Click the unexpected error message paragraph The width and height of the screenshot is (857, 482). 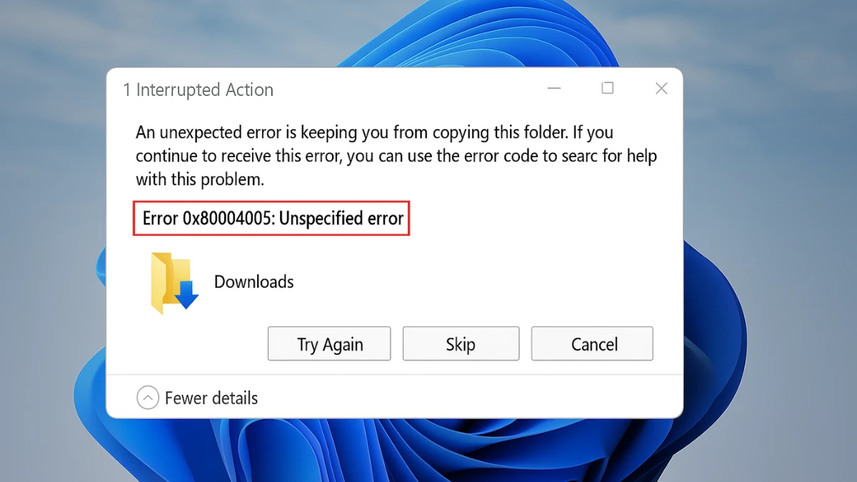(x=396, y=156)
